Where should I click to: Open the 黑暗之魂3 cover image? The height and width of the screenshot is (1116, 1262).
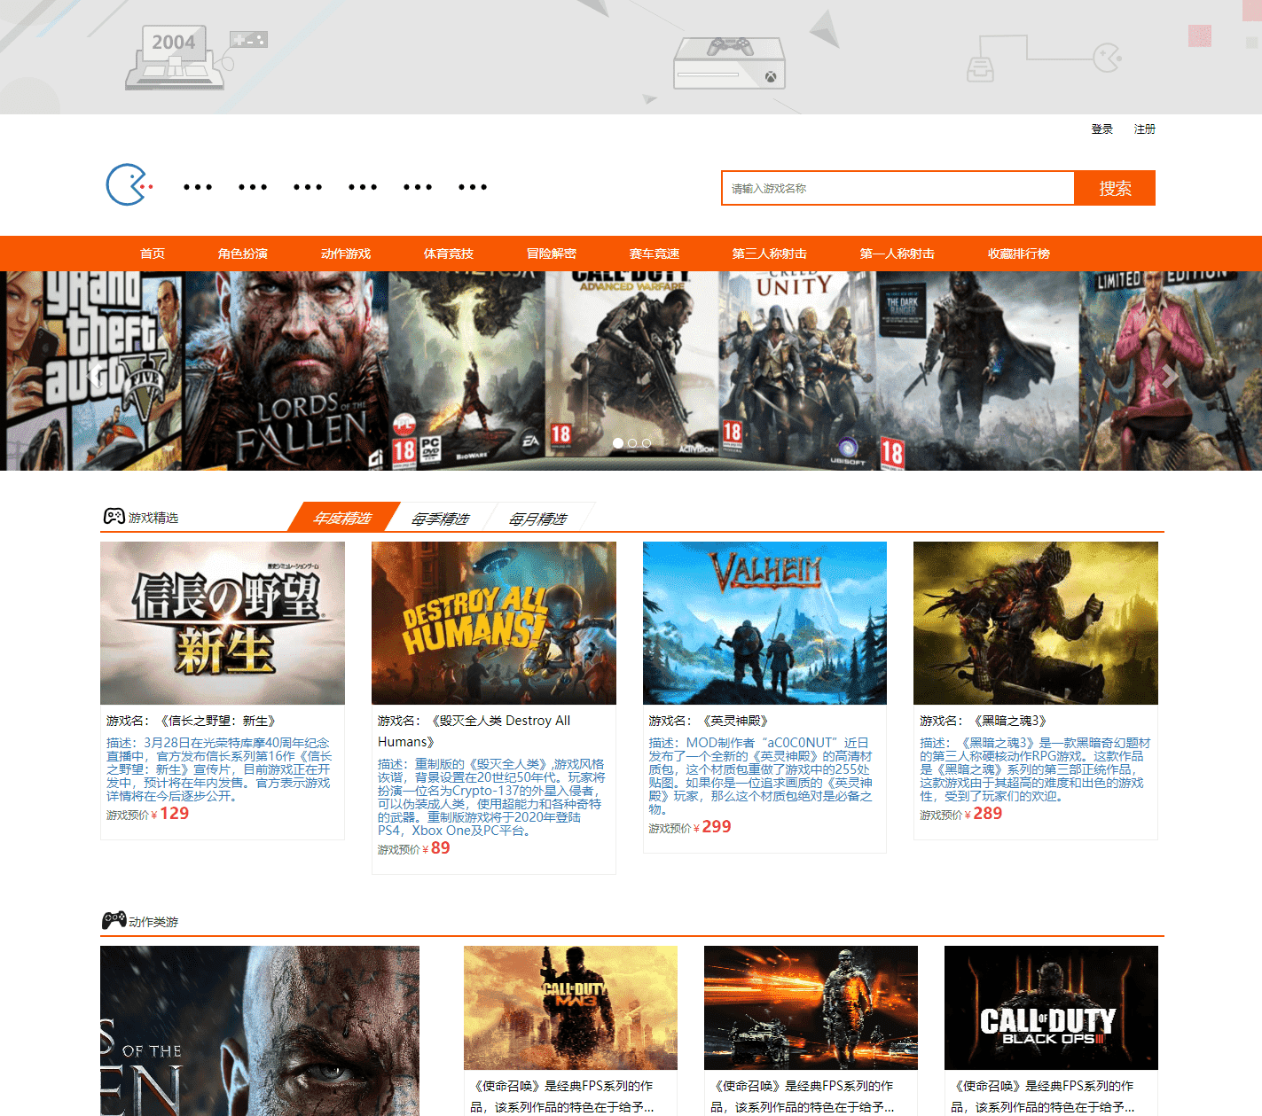tap(1036, 623)
